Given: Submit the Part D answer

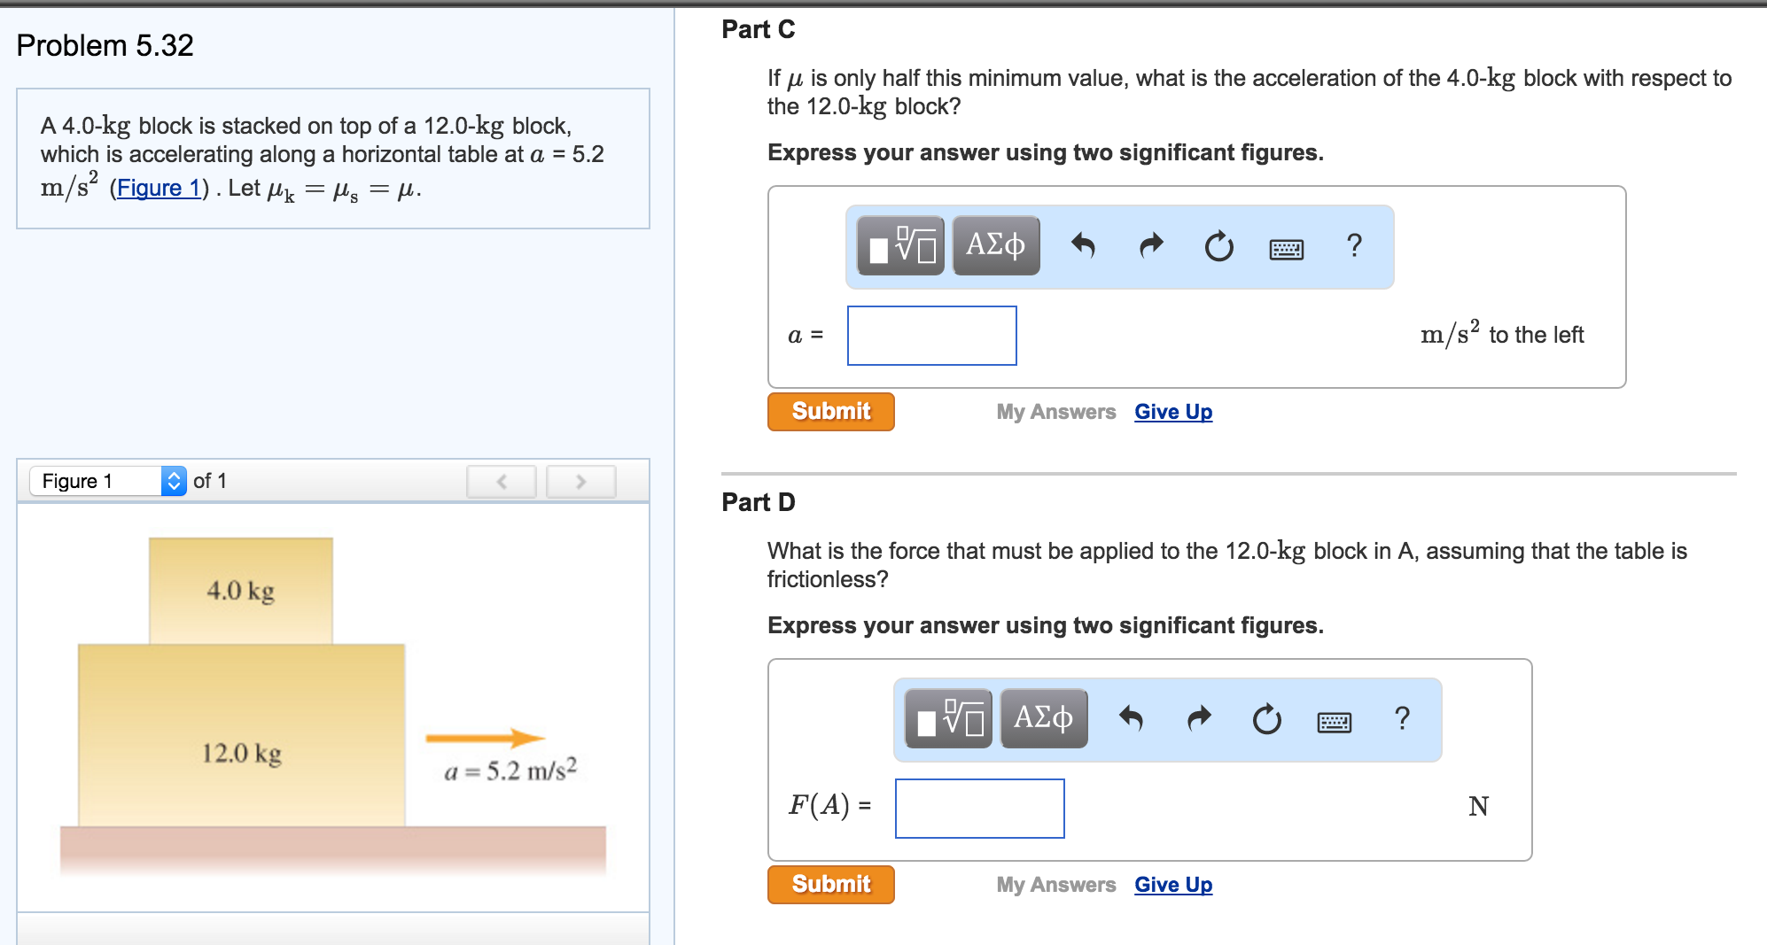Looking at the screenshot, I should [x=830, y=885].
